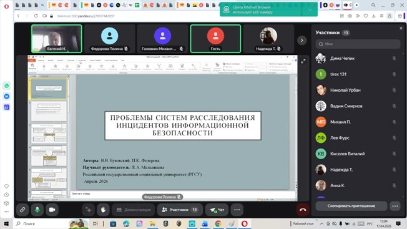The height and width of the screenshot is (229, 407).
Task: Open WhatsApp in Opera sidebar
Action: [6, 85]
